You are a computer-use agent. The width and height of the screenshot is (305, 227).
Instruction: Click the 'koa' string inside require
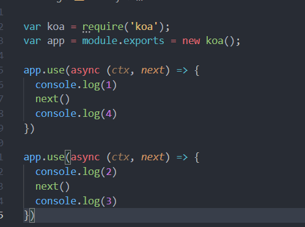coord(144,27)
